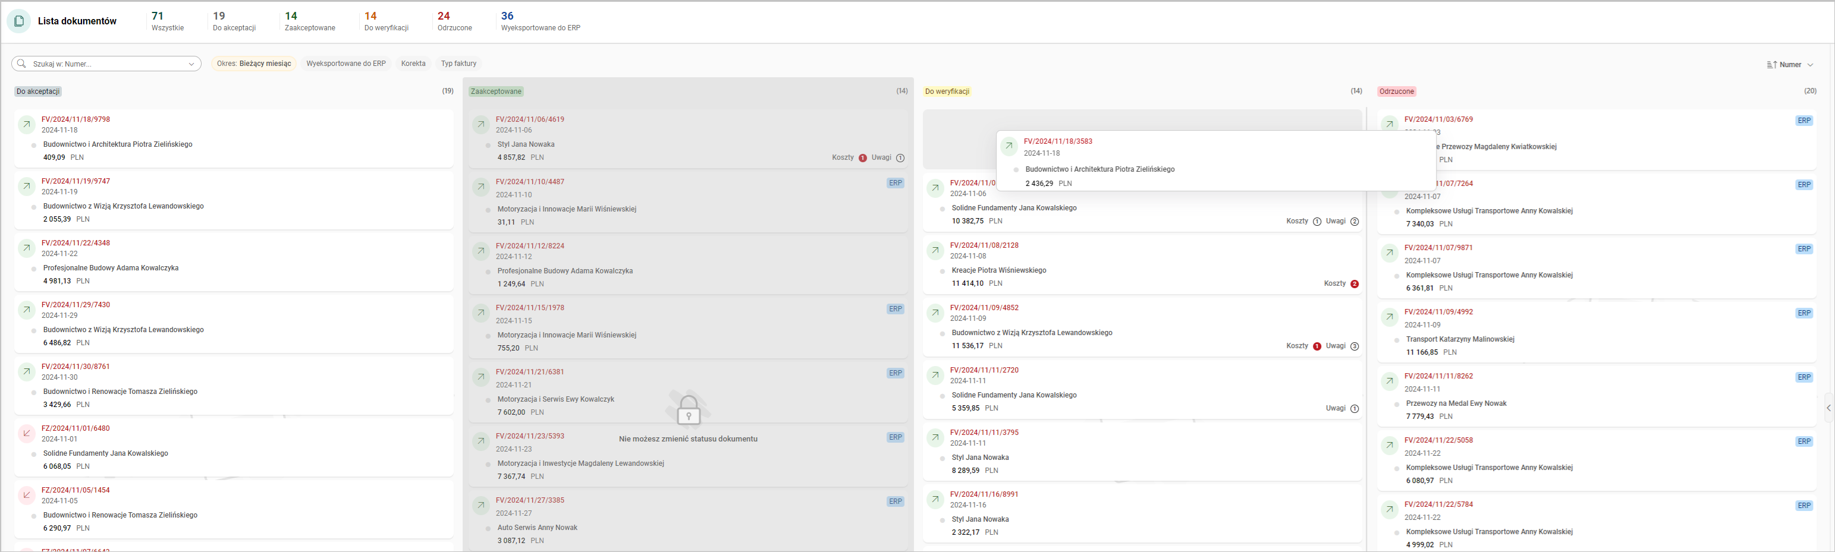Screen dimensions: 1835x552
Task: Click the Do akceptacji column header label
Action: pyautogui.click(x=39, y=91)
